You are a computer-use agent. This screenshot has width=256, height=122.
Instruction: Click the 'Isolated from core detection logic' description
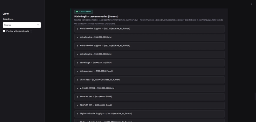pyautogui.click(x=149, y=22)
